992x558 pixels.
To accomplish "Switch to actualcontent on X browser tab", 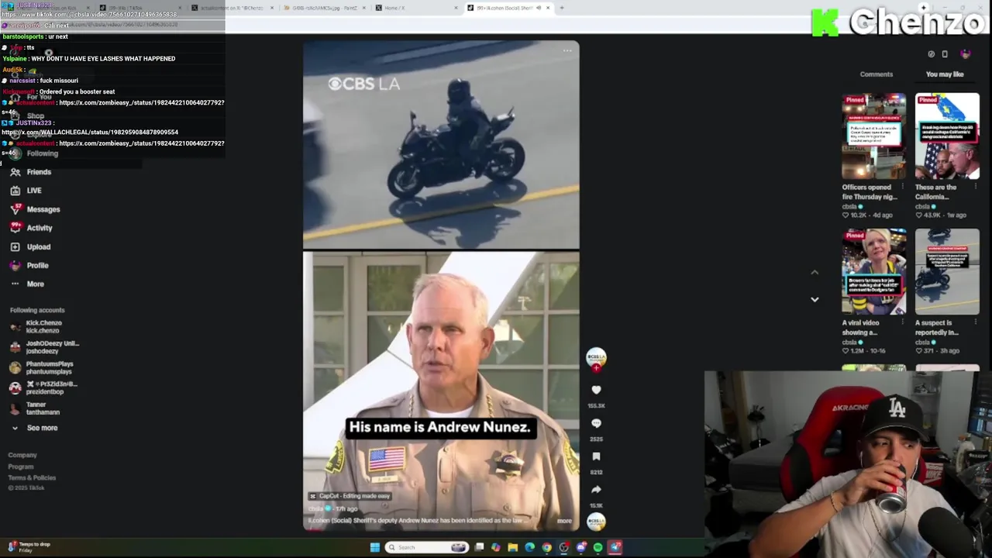I will [232, 8].
